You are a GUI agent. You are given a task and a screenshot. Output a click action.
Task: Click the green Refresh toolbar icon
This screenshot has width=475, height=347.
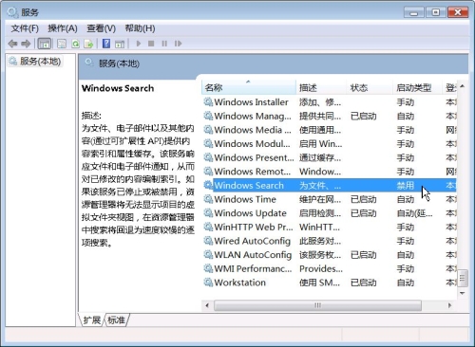click(75, 44)
